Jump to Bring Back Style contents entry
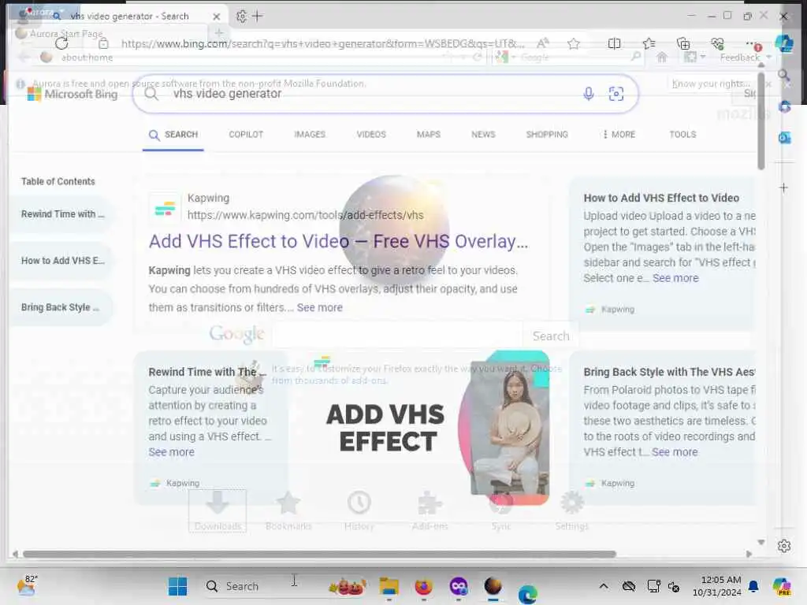 61,308
